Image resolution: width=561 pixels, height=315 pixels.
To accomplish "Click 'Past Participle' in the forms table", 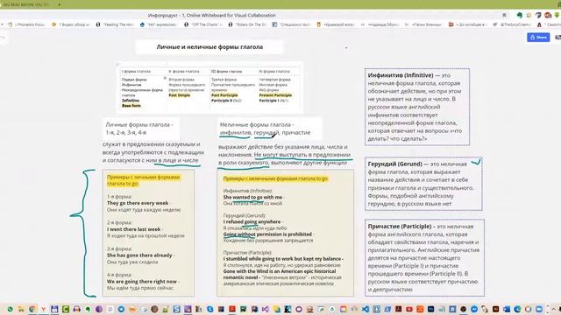I will (224, 95).
